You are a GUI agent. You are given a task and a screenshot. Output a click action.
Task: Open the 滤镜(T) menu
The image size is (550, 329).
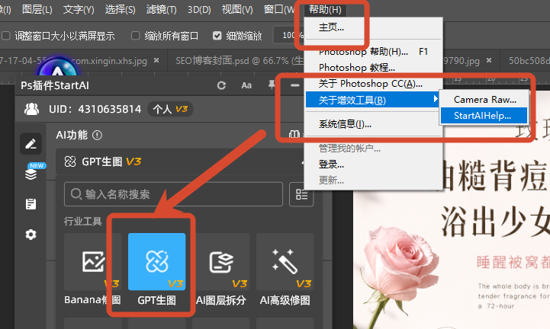click(x=162, y=9)
